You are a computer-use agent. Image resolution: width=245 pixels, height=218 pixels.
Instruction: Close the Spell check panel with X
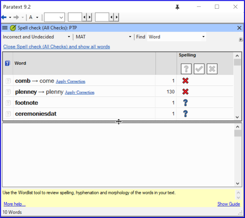coord(239,28)
